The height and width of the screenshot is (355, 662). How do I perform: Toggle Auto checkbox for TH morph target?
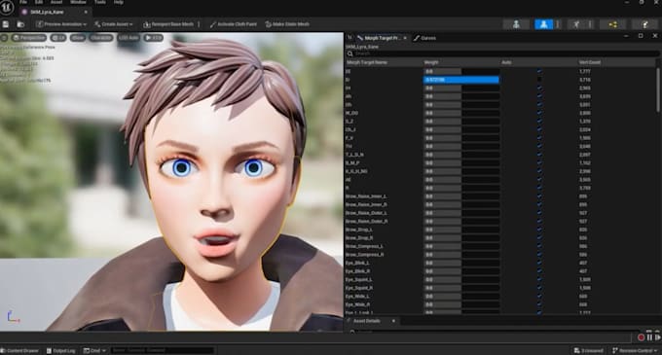539,146
